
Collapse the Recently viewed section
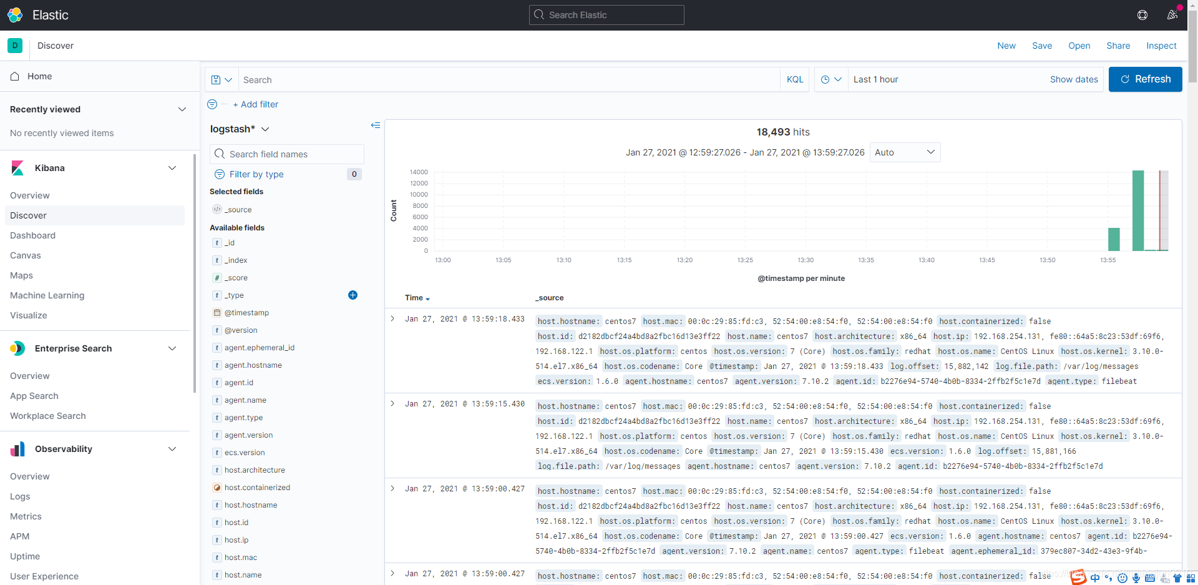[x=182, y=109]
